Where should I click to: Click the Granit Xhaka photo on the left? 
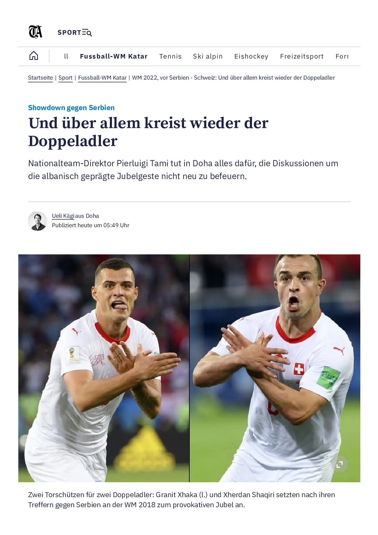(x=104, y=368)
